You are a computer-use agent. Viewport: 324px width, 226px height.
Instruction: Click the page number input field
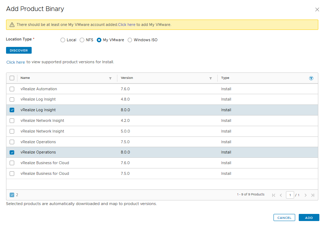[x=290, y=195]
